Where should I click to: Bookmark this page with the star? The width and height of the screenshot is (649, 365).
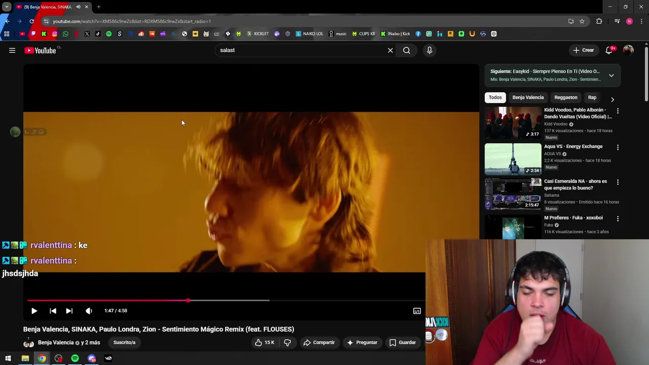click(582, 21)
